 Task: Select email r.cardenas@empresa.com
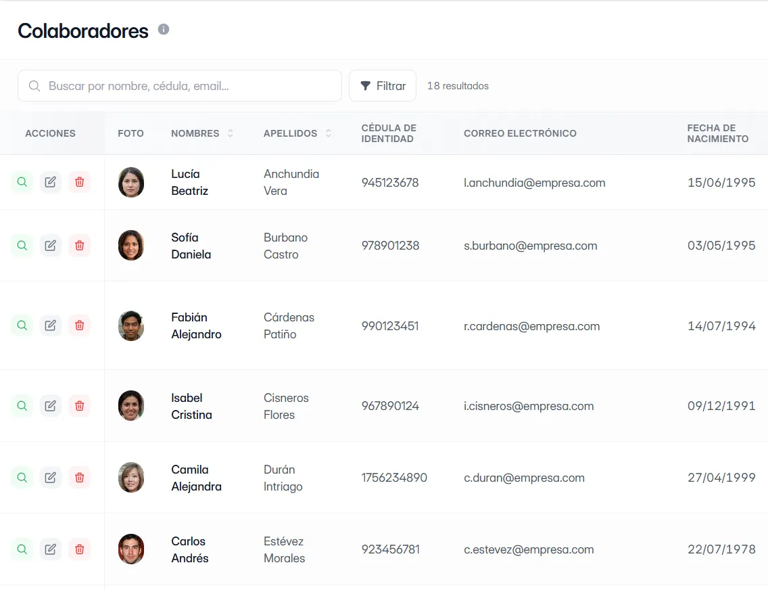[532, 326]
